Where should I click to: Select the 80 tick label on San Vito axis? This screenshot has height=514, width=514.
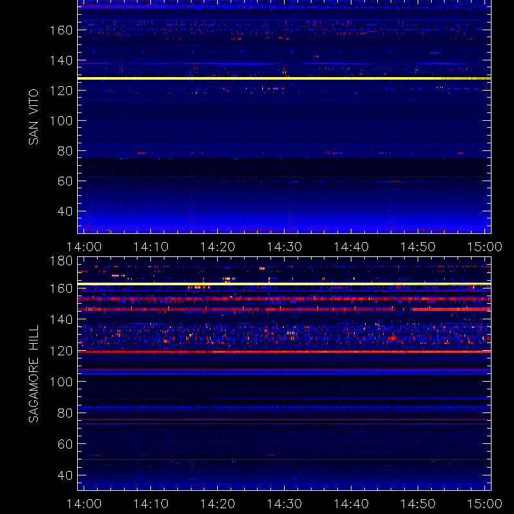click(x=65, y=151)
